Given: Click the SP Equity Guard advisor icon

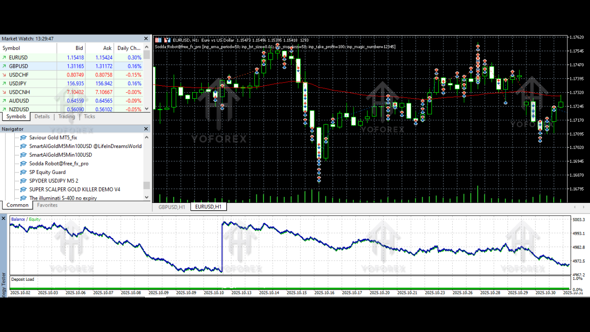Looking at the screenshot, I should point(24,172).
